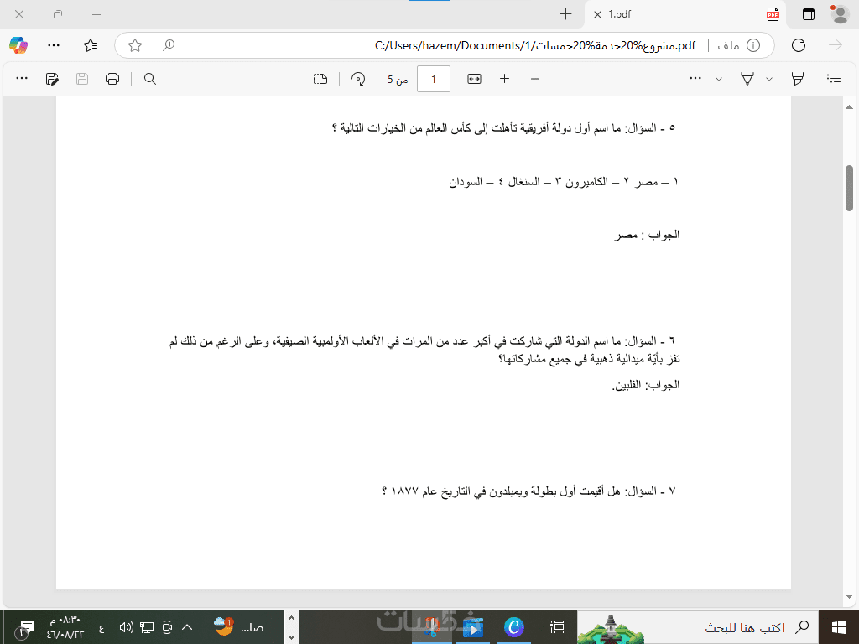This screenshot has height=644, width=859.
Task: Click the taskbar search box
Action: click(697, 627)
